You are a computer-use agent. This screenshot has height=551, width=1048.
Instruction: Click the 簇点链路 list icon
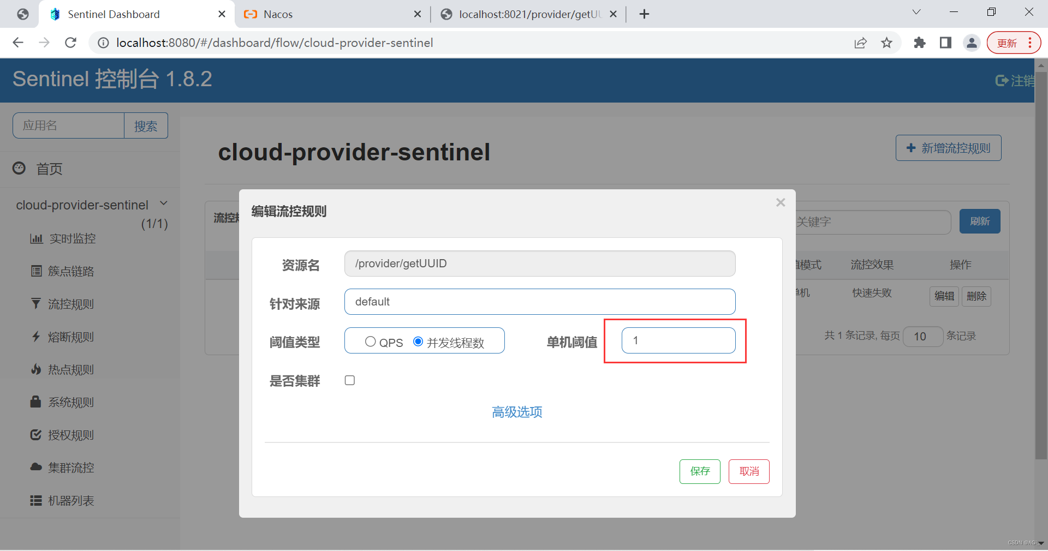coord(36,271)
